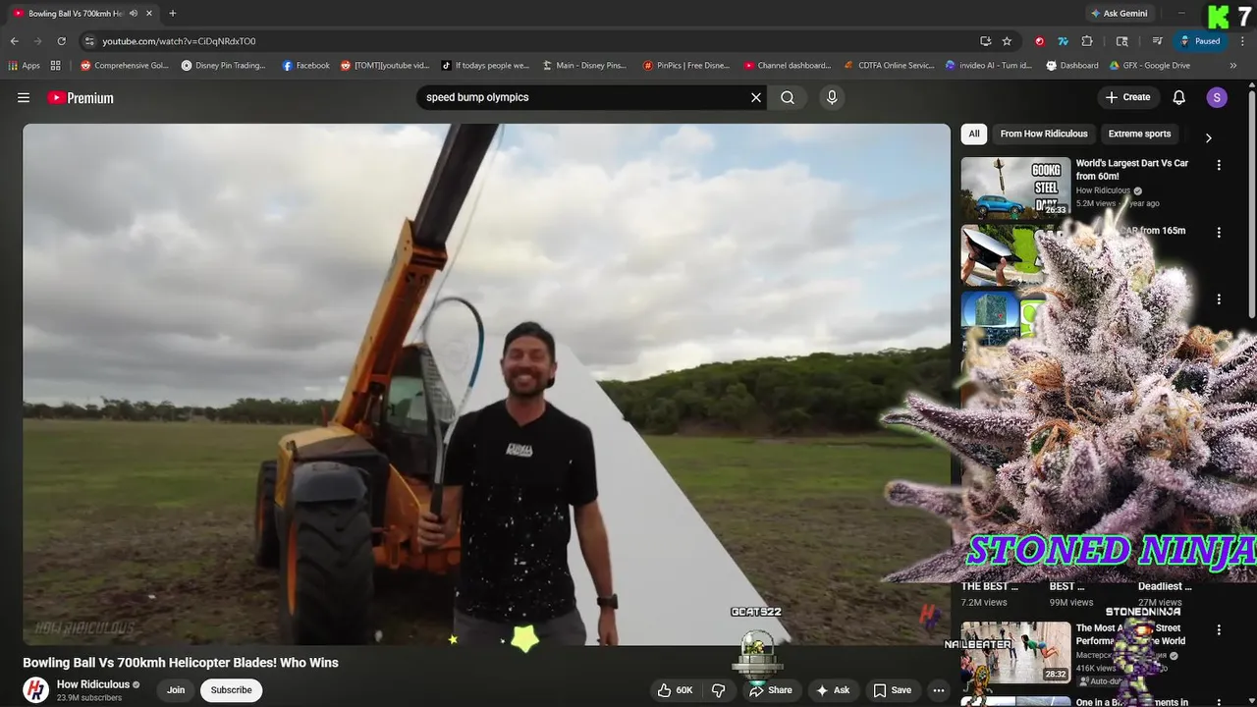
Task: Open the How Ridiculous channel avatar
Action: (36, 690)
